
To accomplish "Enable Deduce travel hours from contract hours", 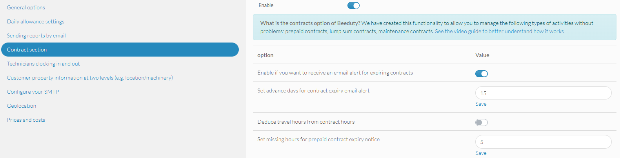I will pos(481,122).
